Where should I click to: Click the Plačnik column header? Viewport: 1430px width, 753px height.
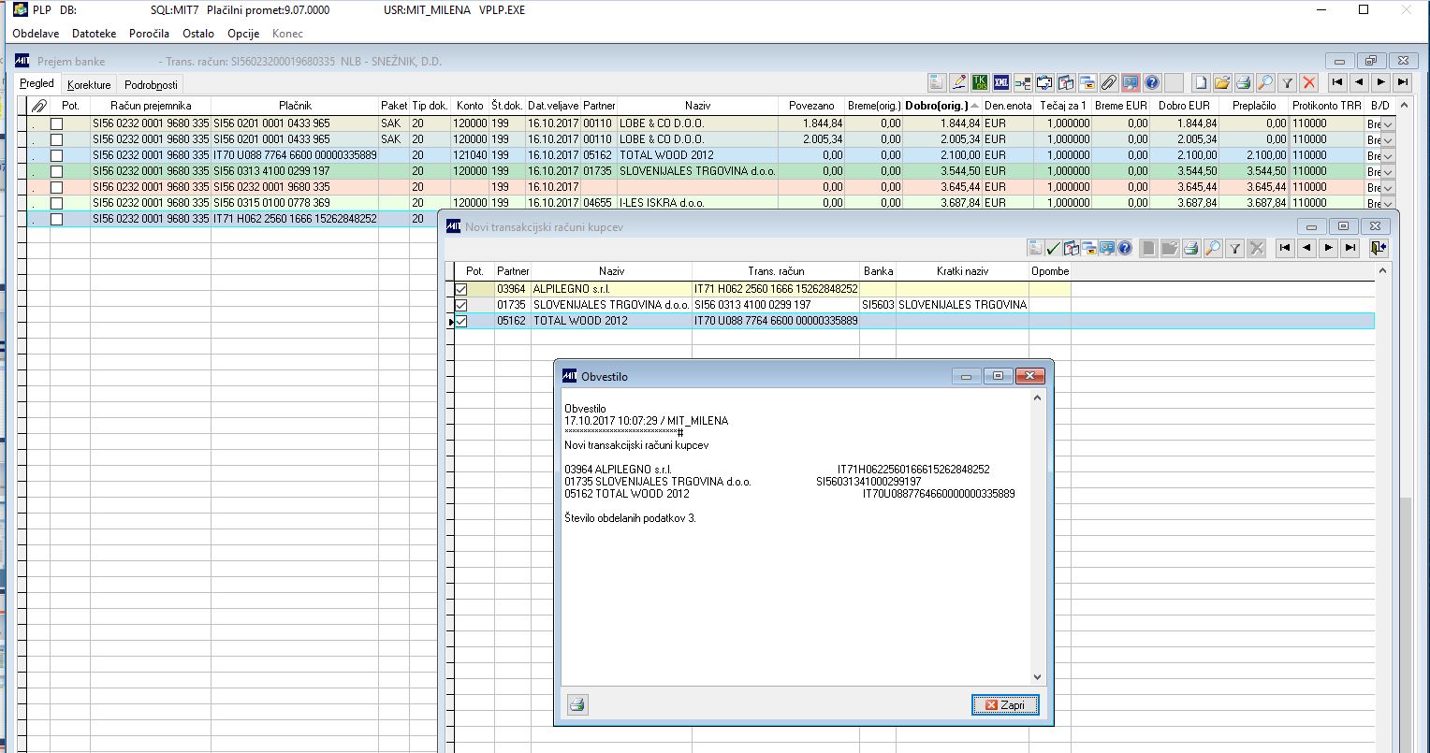295,106
